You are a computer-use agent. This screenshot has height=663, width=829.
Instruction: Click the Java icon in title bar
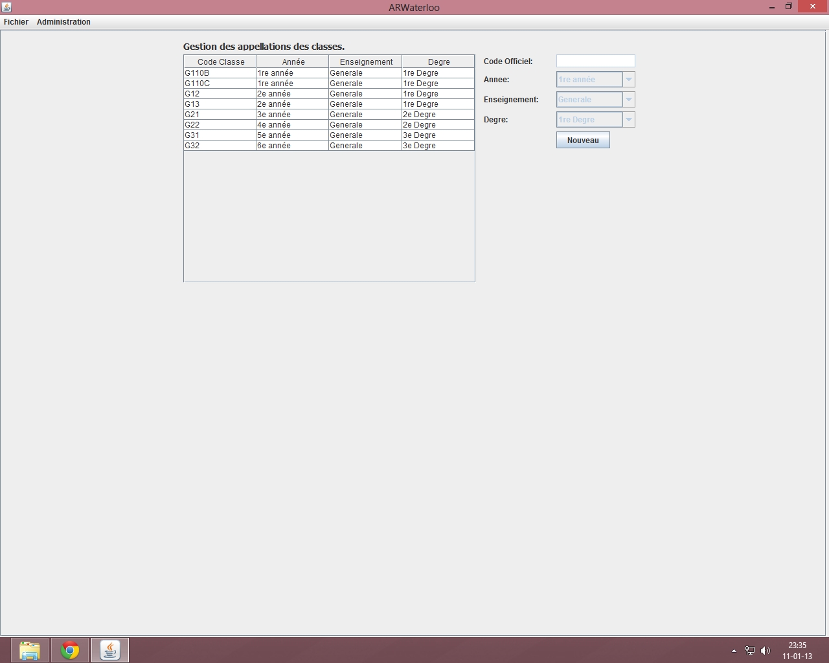tap(6, 7)
